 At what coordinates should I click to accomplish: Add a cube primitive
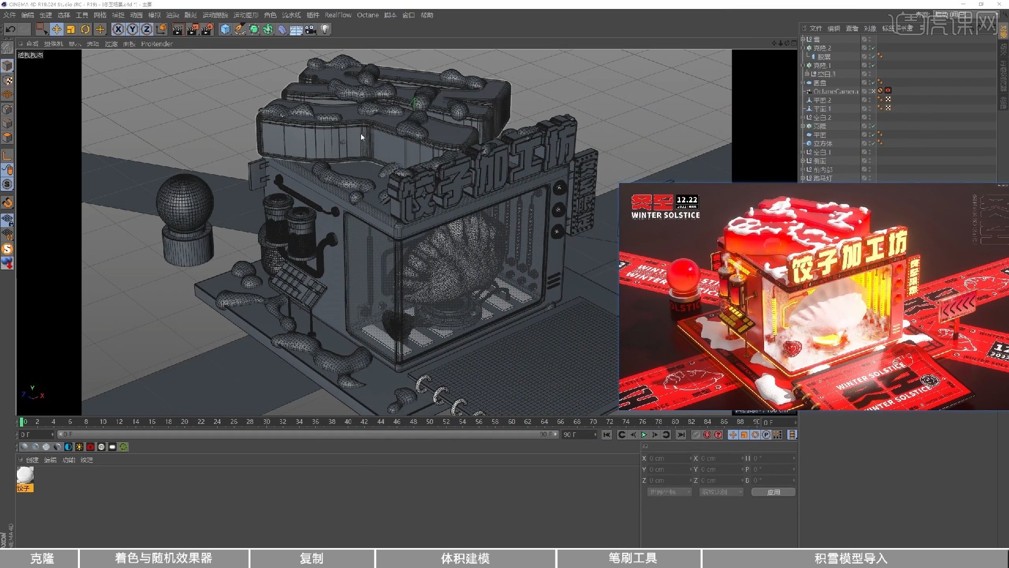[x=225, y=29]
